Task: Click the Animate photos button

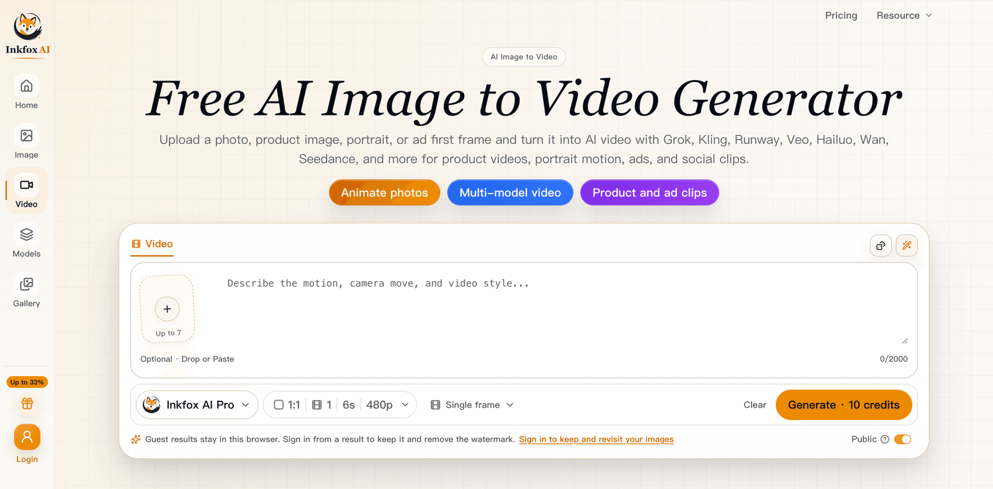Action: [384, 192]
